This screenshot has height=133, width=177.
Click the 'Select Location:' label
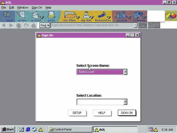[x=89, y=96]
